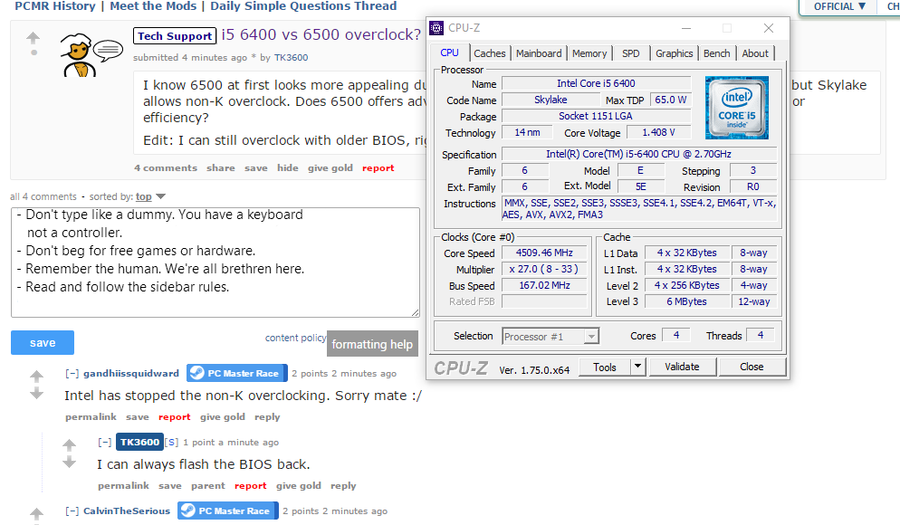Open the Meet the Mods link
The width and height of the screenshot is (900, 525).
click(x=153, y=6)
